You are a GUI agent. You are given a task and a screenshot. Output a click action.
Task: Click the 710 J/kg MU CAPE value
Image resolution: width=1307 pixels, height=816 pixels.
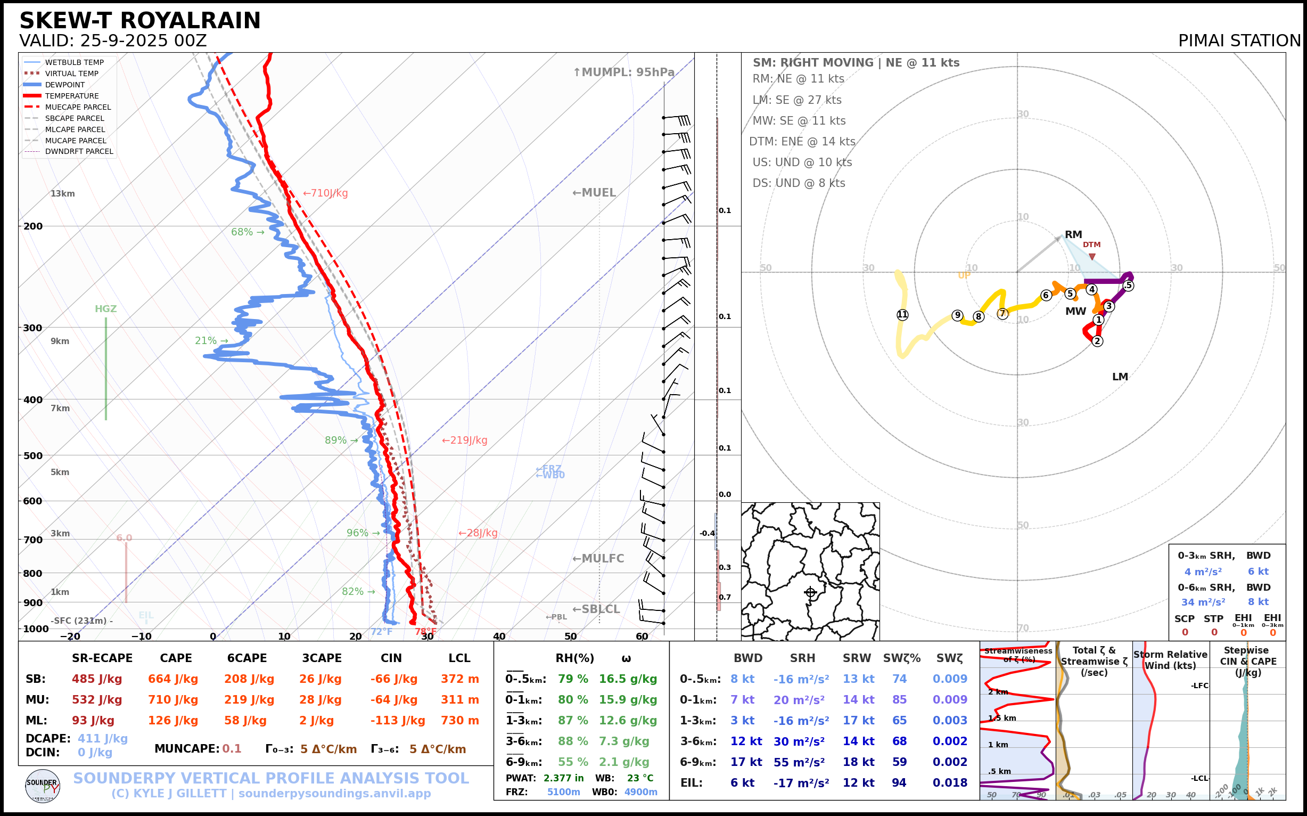(172, 700)
